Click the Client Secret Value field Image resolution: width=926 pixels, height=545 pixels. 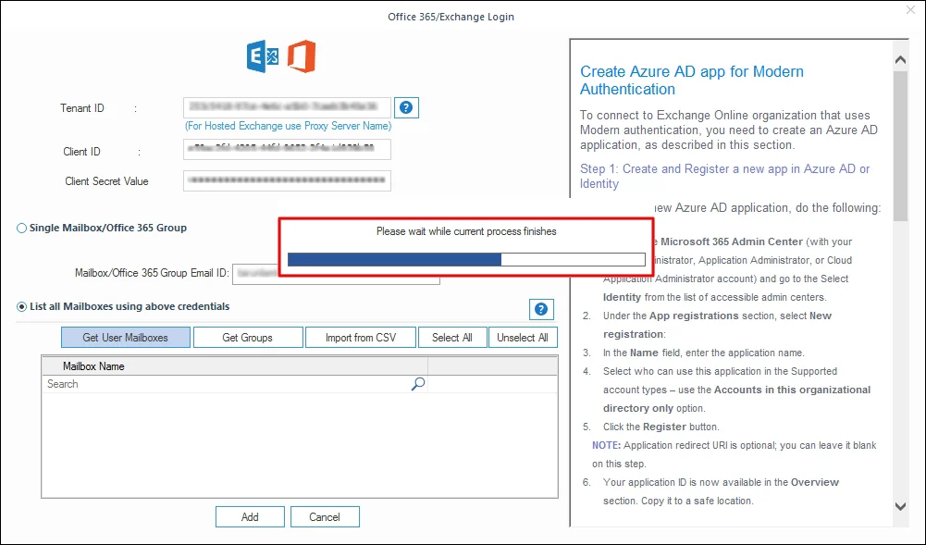click(x=287, y=180)
